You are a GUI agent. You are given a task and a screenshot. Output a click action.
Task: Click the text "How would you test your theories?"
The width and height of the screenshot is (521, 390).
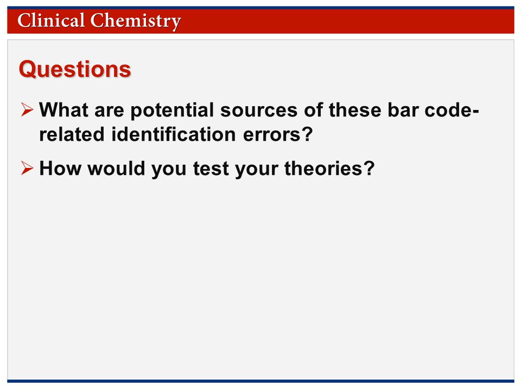tap(207, 168)
